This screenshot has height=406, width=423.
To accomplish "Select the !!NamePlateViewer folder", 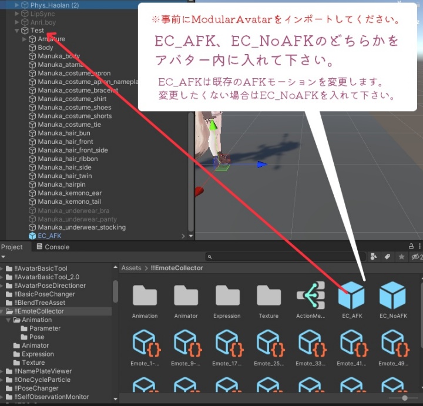I will tap(43, 371).
